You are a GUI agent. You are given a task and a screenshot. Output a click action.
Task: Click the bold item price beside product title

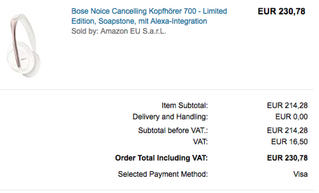click(281, 12)
